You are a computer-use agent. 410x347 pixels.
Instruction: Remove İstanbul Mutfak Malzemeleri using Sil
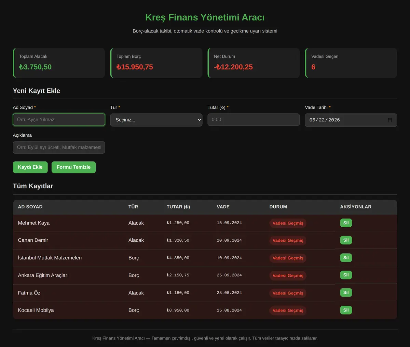click(x=346, y=258)
